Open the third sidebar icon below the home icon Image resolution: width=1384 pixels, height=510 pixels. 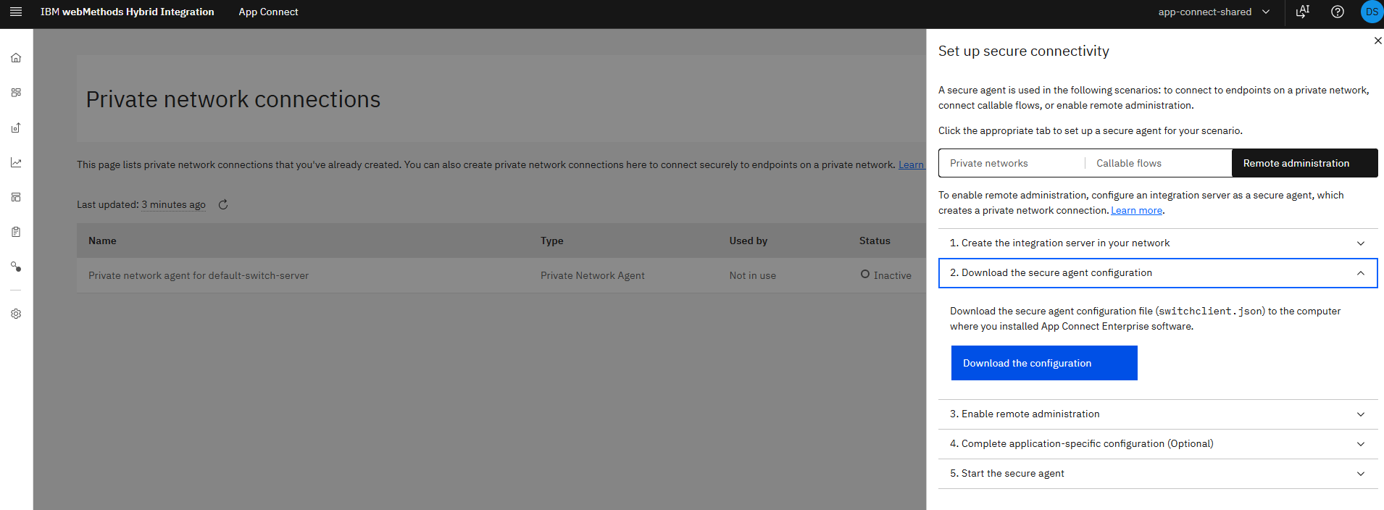[16, 128]
